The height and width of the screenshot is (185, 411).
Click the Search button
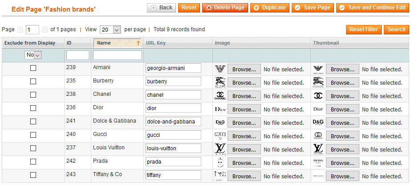pos(396,30)
